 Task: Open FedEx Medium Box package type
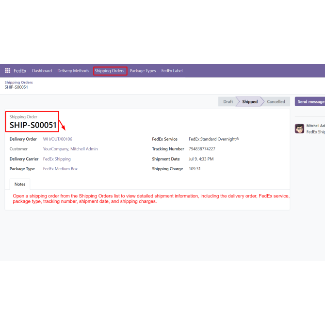pyautogui.click(x=60, y=169)
